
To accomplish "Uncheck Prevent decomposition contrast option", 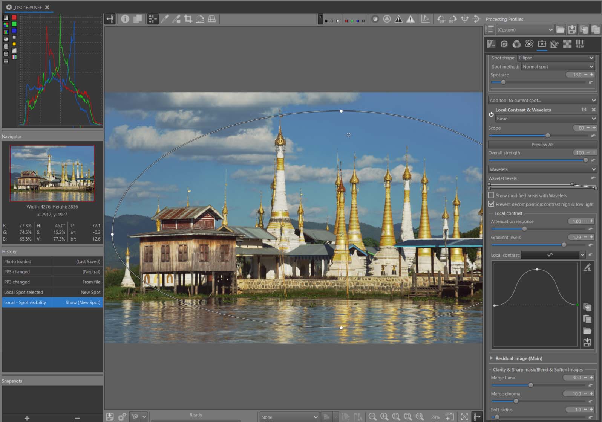I will click(491, 204).
